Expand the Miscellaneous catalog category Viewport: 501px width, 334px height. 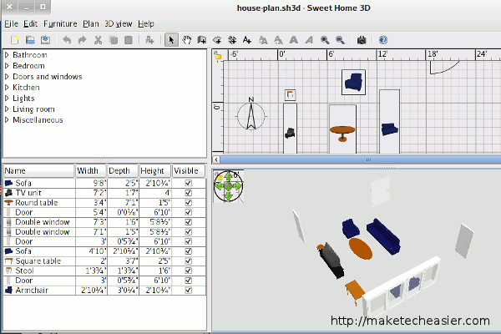(x=7, y=120)
